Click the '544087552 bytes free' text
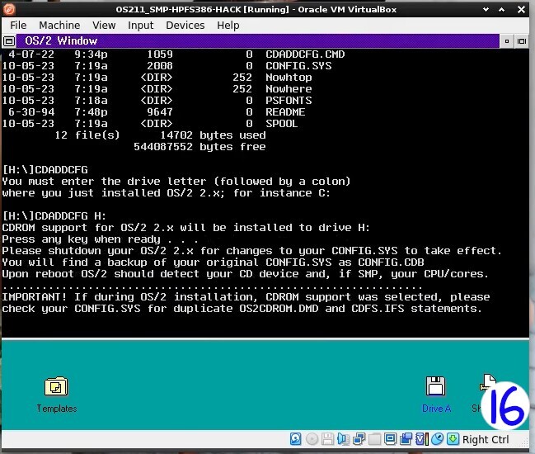 tap(199, 147)
